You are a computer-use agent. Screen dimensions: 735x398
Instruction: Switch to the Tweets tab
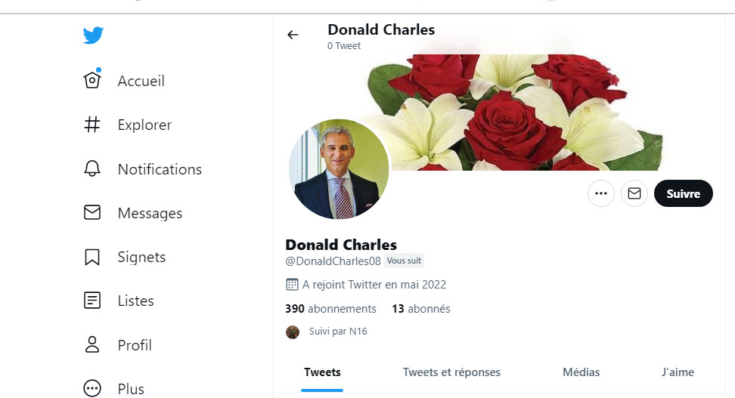coord(322,372)
